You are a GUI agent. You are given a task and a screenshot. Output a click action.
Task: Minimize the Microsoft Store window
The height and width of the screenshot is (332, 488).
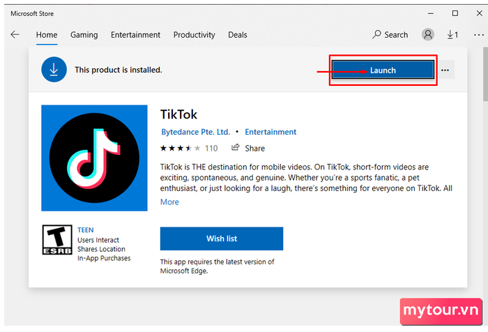pos(431,13)
